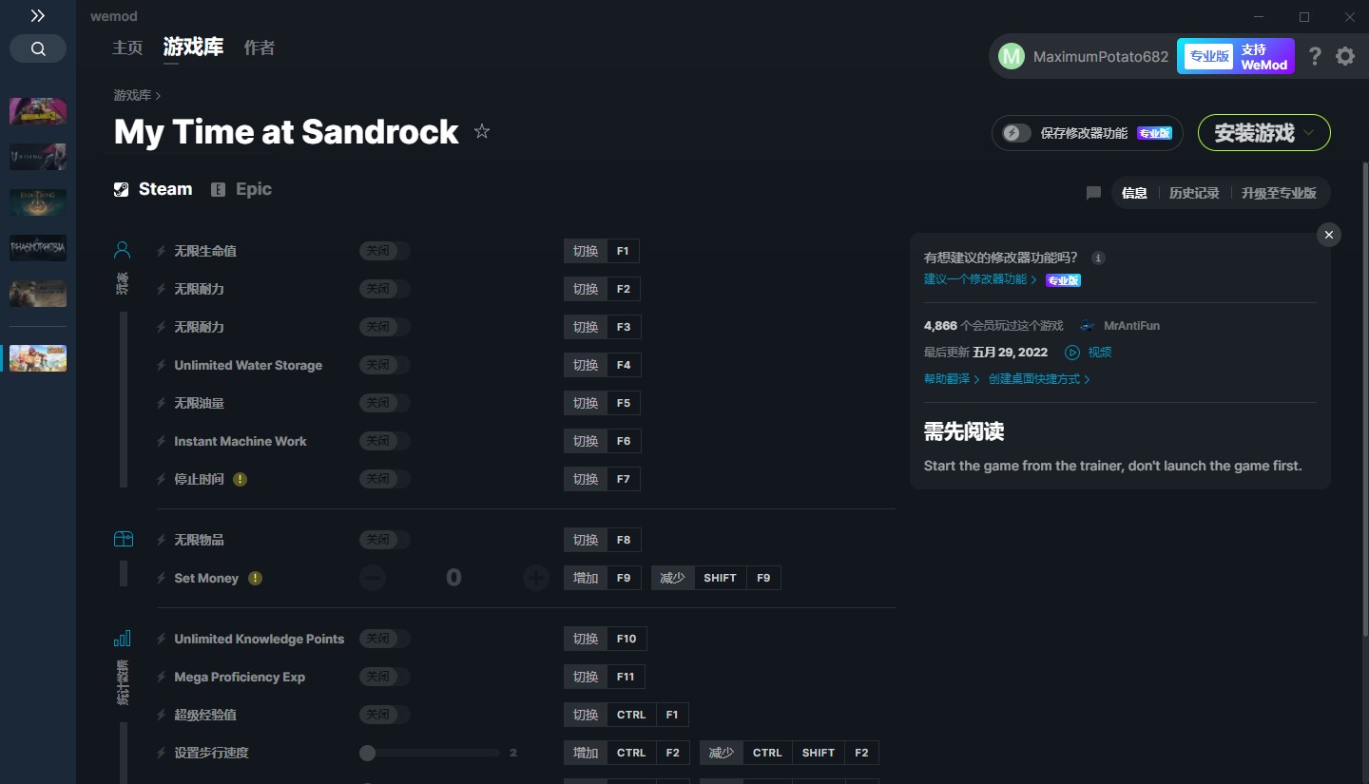This screenshot has height=784, width=1369.
Task: Expand the sidebar with double-chevron icon
Action: point(37,16)
